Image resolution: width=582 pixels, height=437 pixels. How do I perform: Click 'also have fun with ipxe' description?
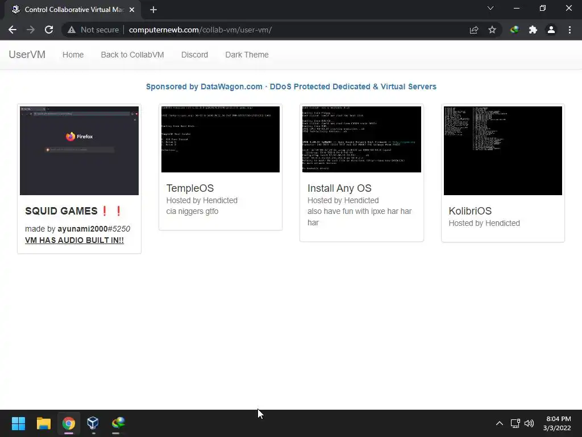pyautogui.click(x=359, y=217)
